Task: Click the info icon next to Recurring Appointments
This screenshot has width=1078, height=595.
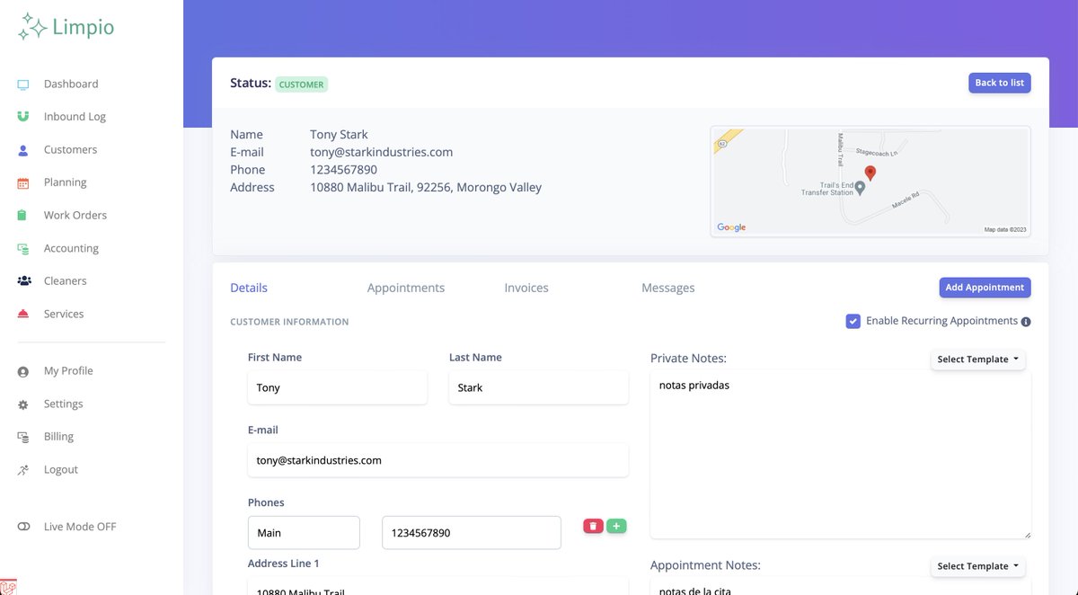Action: 1025,321
